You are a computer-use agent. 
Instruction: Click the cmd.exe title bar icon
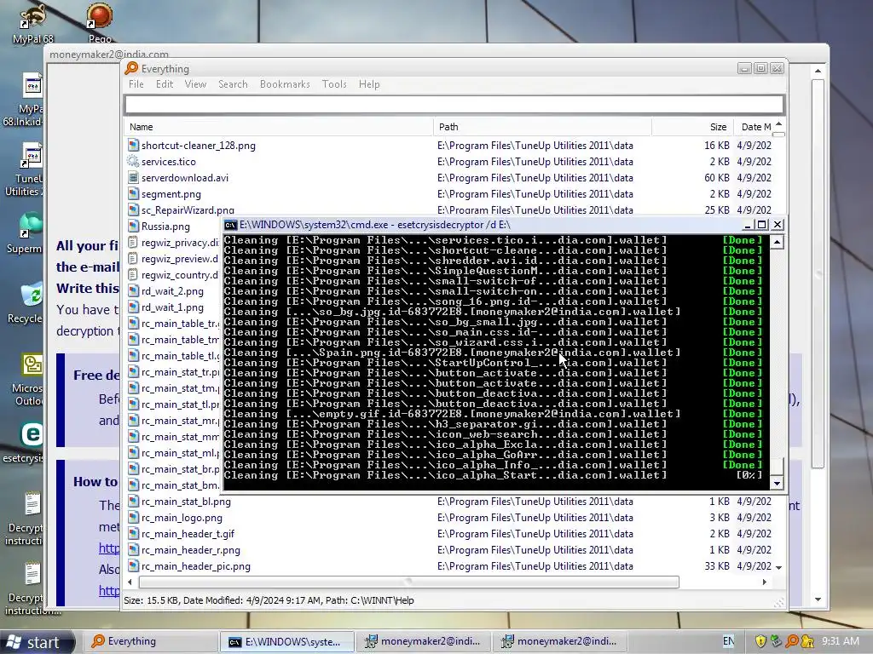point(230,225)
